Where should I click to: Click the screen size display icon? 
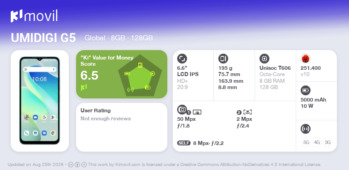[182, 59]
